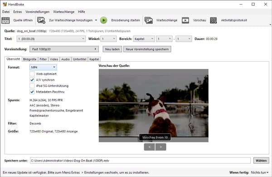Image resolution: width=272 pixels, height=177 pixels.
Task: Open the Hilfe menu
Action: point(81,12)
